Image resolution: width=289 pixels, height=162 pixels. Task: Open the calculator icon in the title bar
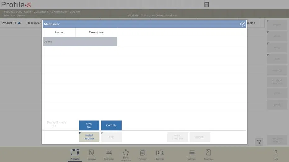click(207, 5)
